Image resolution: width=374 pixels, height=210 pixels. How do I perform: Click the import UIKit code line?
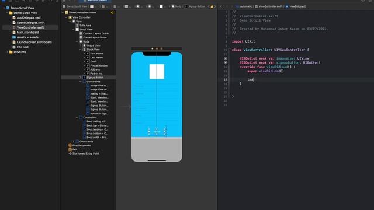point(243,41)
